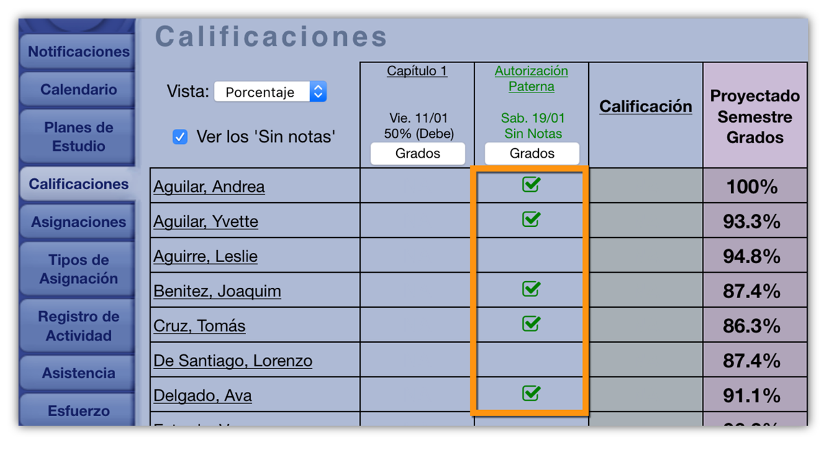Screen dimensions: 835x449
Task: Select the Asignaciones sidebar tab
Action: coord(78,222)
